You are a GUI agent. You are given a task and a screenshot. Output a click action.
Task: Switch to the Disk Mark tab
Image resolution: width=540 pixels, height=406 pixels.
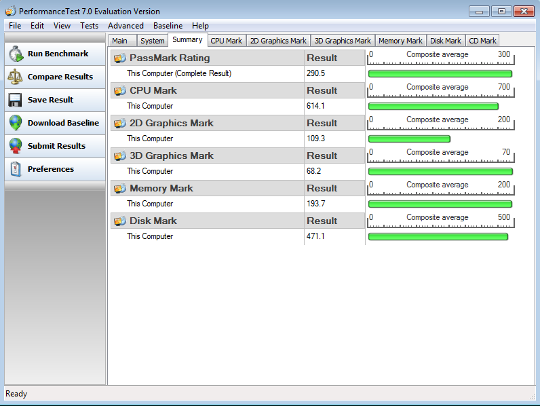click(x=446, y=41)
